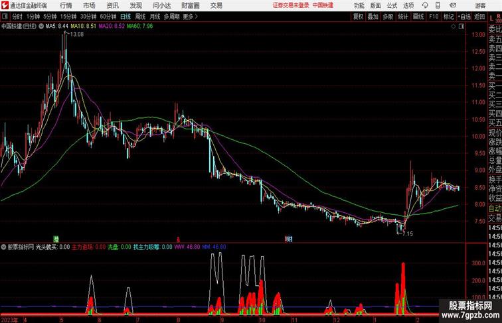
Task: Open the mail message icon
Action: [453, 5]
